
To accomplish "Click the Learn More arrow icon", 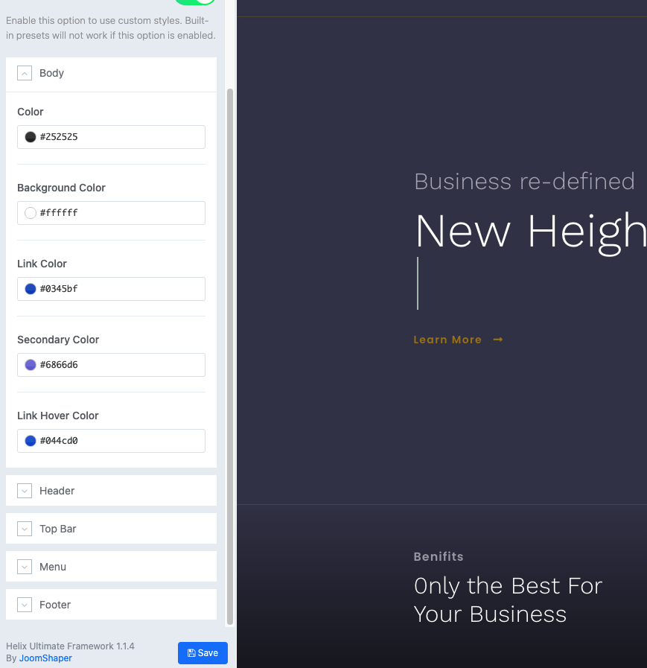I will click(x=498, y=340).
